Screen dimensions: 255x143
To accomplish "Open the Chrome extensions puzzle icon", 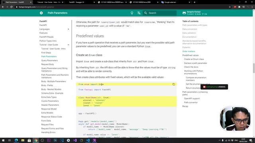I will [239, 7].
